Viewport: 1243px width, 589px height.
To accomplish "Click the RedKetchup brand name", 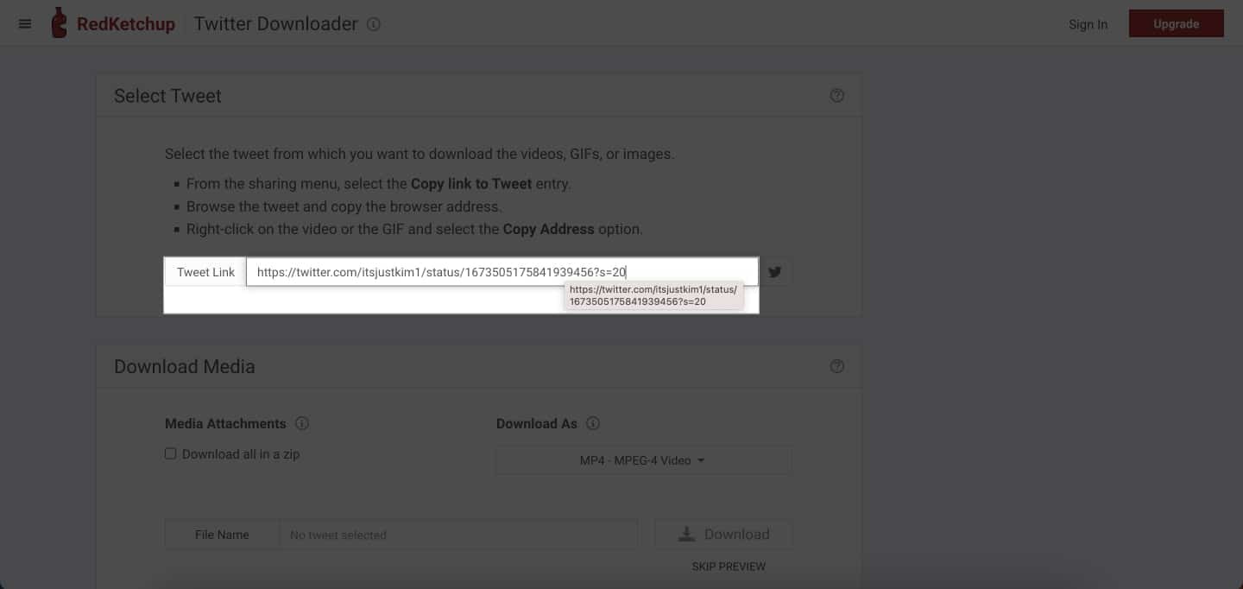I will click(126, 24).
